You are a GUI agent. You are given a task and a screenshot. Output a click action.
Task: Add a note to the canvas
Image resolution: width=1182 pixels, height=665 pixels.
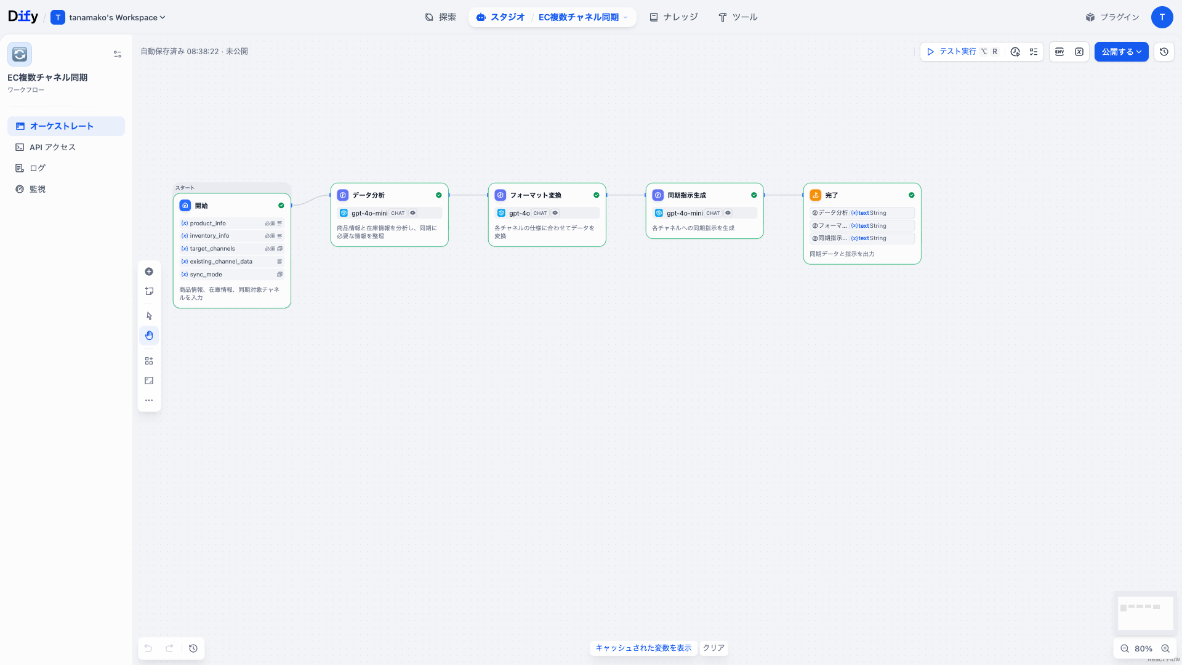click(x=149, y=291)
